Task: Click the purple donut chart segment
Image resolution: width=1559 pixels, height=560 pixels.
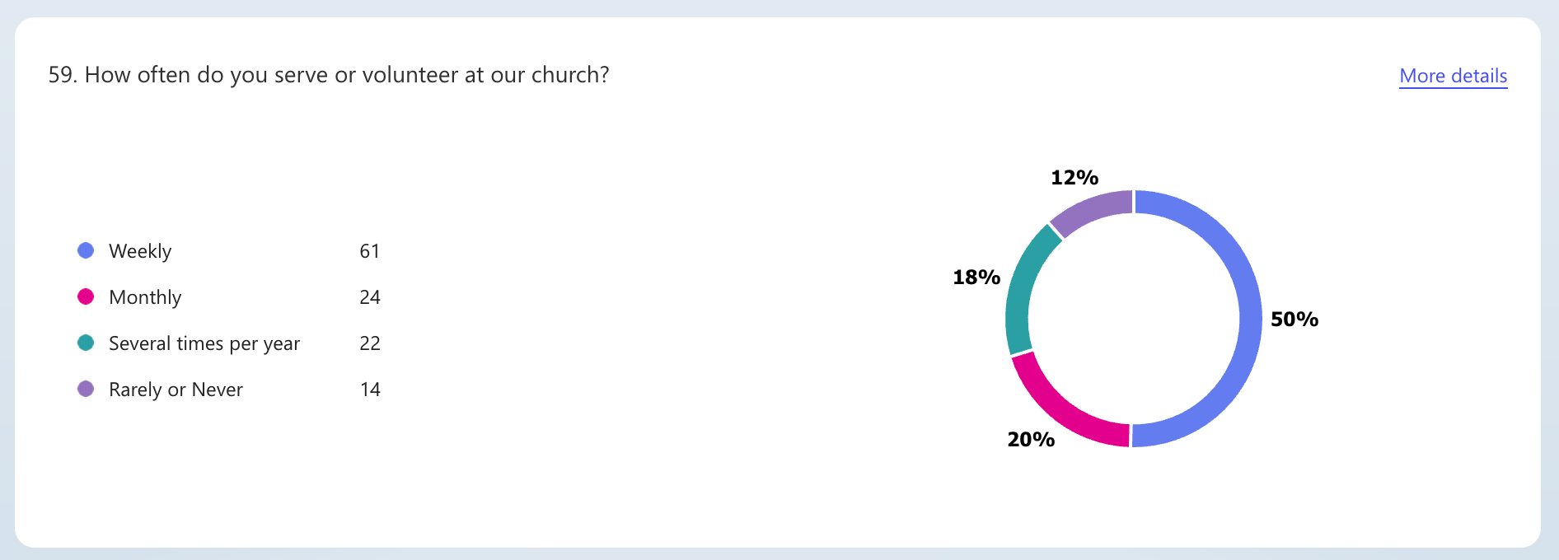Action: (x=1089, y=211)
